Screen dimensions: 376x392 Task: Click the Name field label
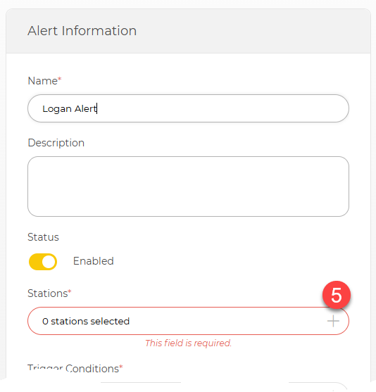pos(43,81)
